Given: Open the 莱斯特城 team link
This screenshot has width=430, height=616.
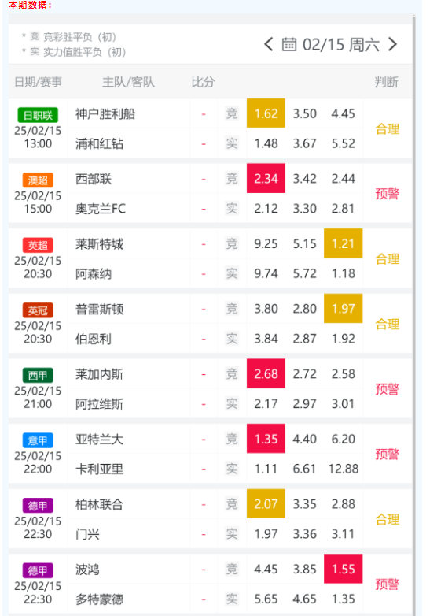Looking at the screenshot, I should [100, 244].
